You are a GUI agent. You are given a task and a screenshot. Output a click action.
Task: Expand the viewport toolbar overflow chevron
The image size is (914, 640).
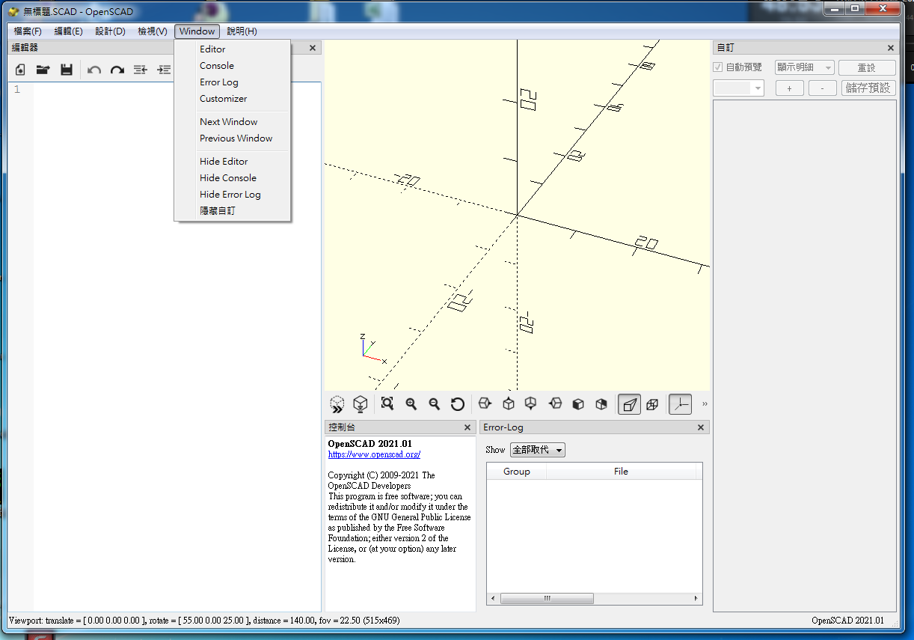[x=705, y=404]
